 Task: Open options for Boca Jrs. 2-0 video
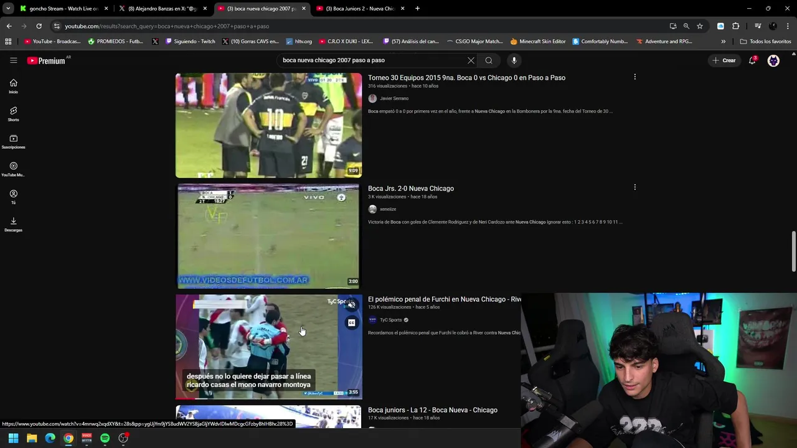click(634, 187)
